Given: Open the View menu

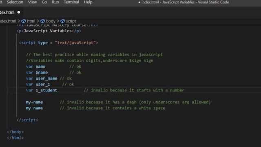Looking at the screenshot, I should [32, 2].
